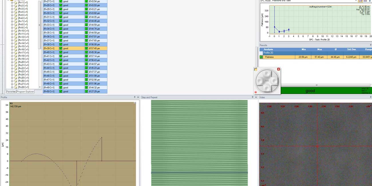Toggle the good checkbox for R=39 C=1

point(61,48)
